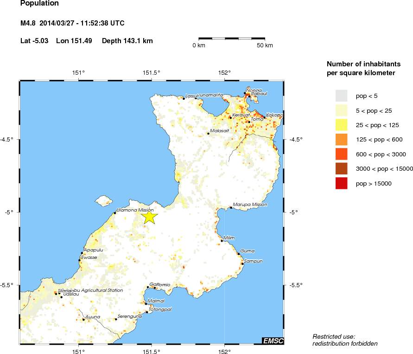Click the Serenguna town label
Screen dimensions: 413x354
[129, 316]
